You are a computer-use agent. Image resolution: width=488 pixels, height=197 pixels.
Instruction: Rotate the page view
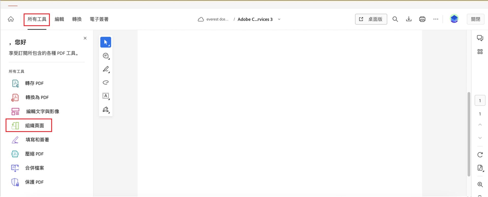coord(480,155)
